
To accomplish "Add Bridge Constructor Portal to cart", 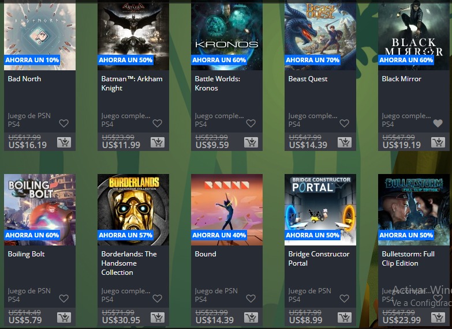I will pyautogui.click(x=345, y=317).
